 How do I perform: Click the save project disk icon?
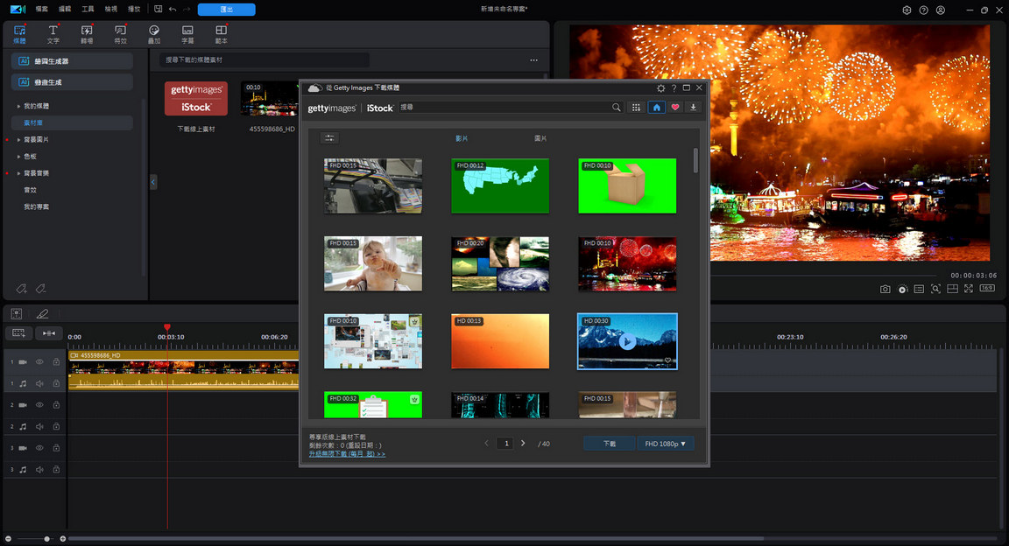[x=158, y=10]
